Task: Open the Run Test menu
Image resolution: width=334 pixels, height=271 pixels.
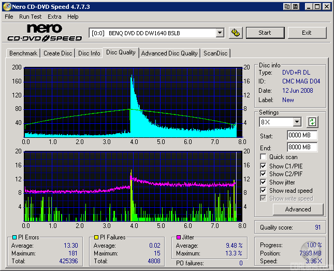Action: (x=31, y=17)
